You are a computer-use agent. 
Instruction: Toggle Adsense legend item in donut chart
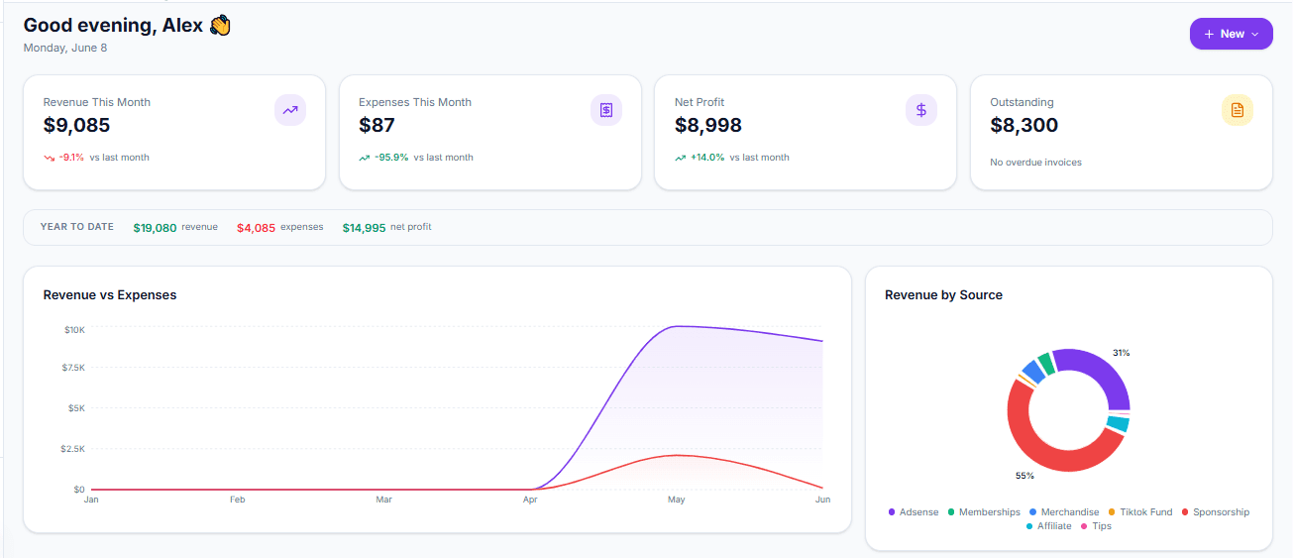coord(914,512)
